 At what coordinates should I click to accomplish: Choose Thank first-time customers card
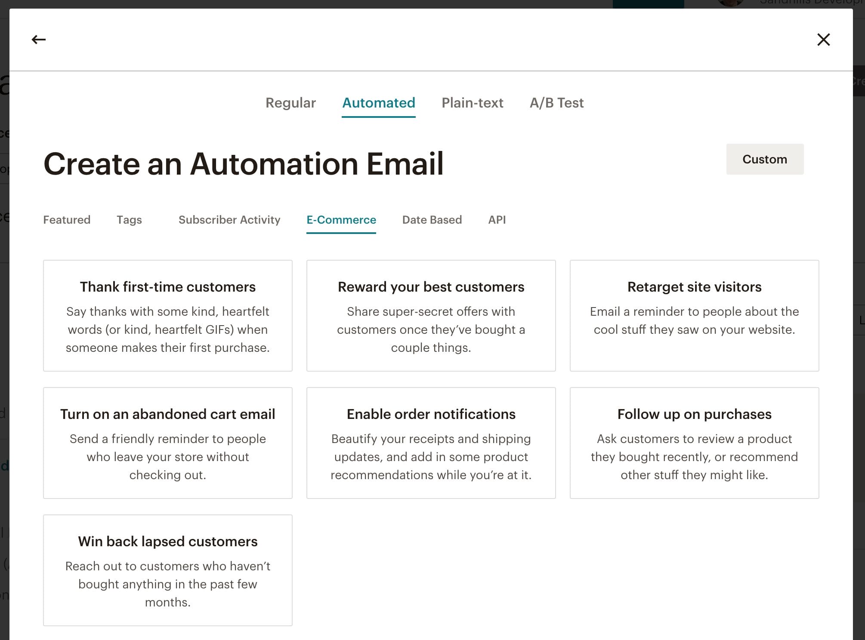[x=168, y=316]
